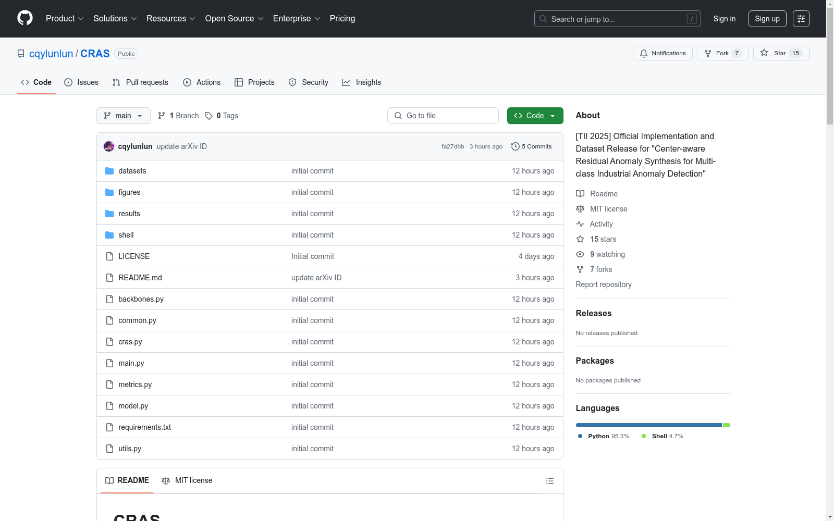Screen dimensions: 834x521
Task: Click the cqylunlun user avatar
Action: (109, 146)
